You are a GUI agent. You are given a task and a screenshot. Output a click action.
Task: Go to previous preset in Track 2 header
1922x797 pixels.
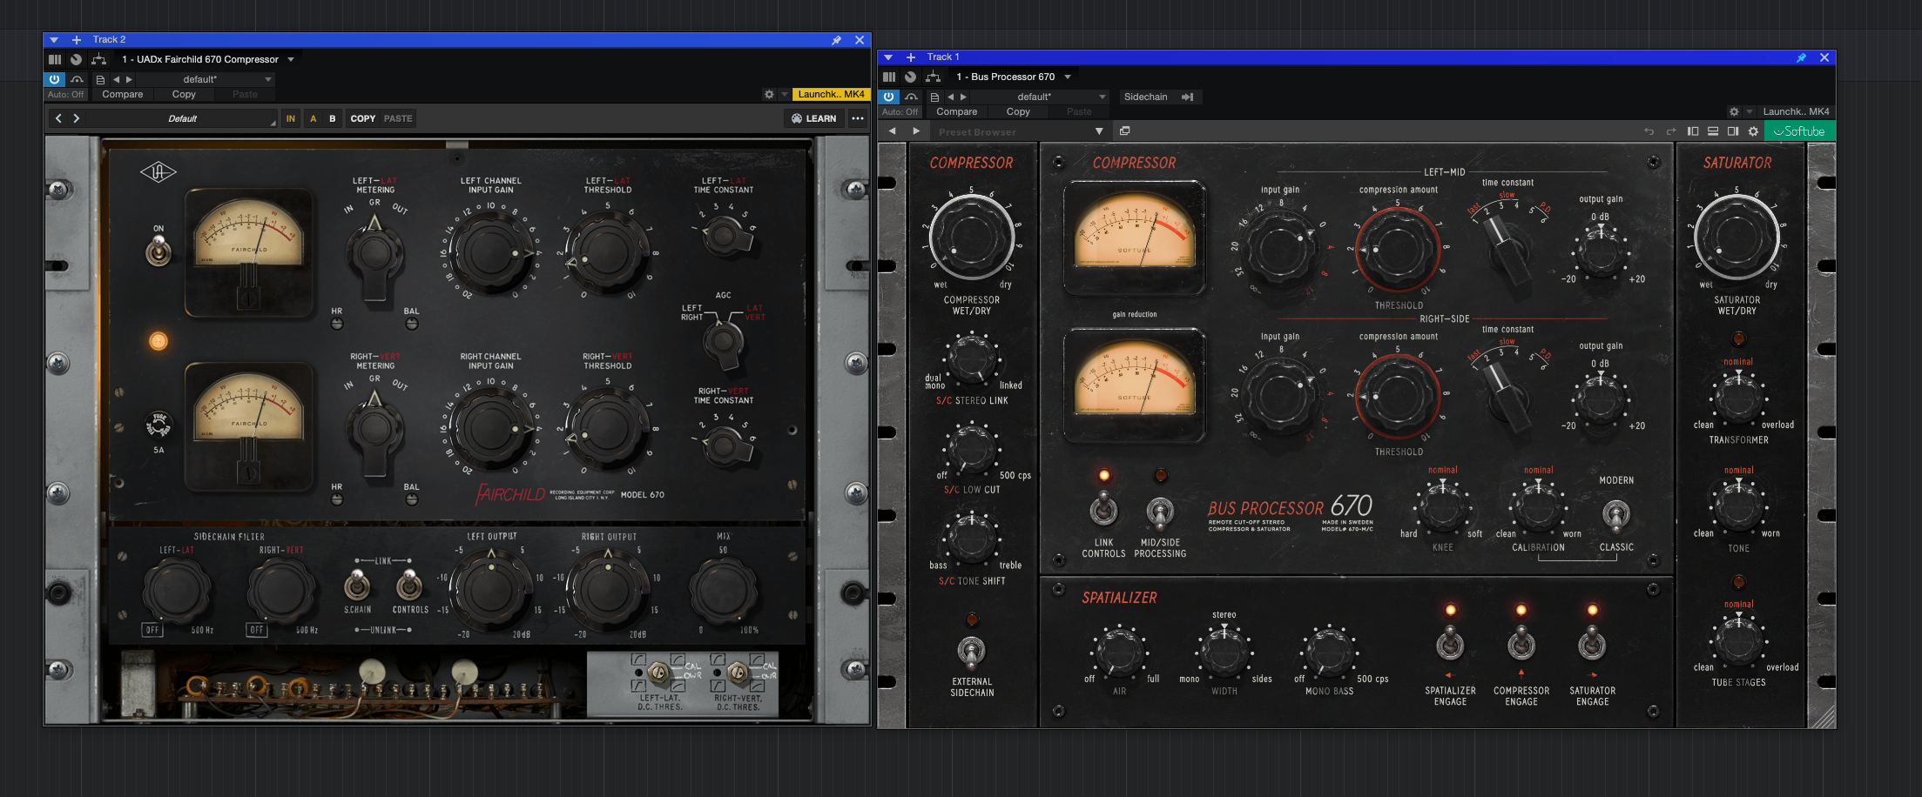tap(117, 79)
